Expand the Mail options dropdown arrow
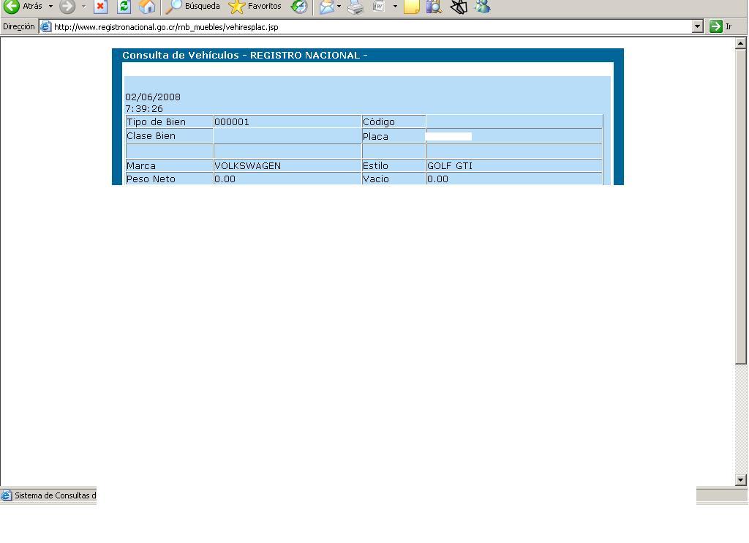 pyautogui.click(x=339, y=7)
